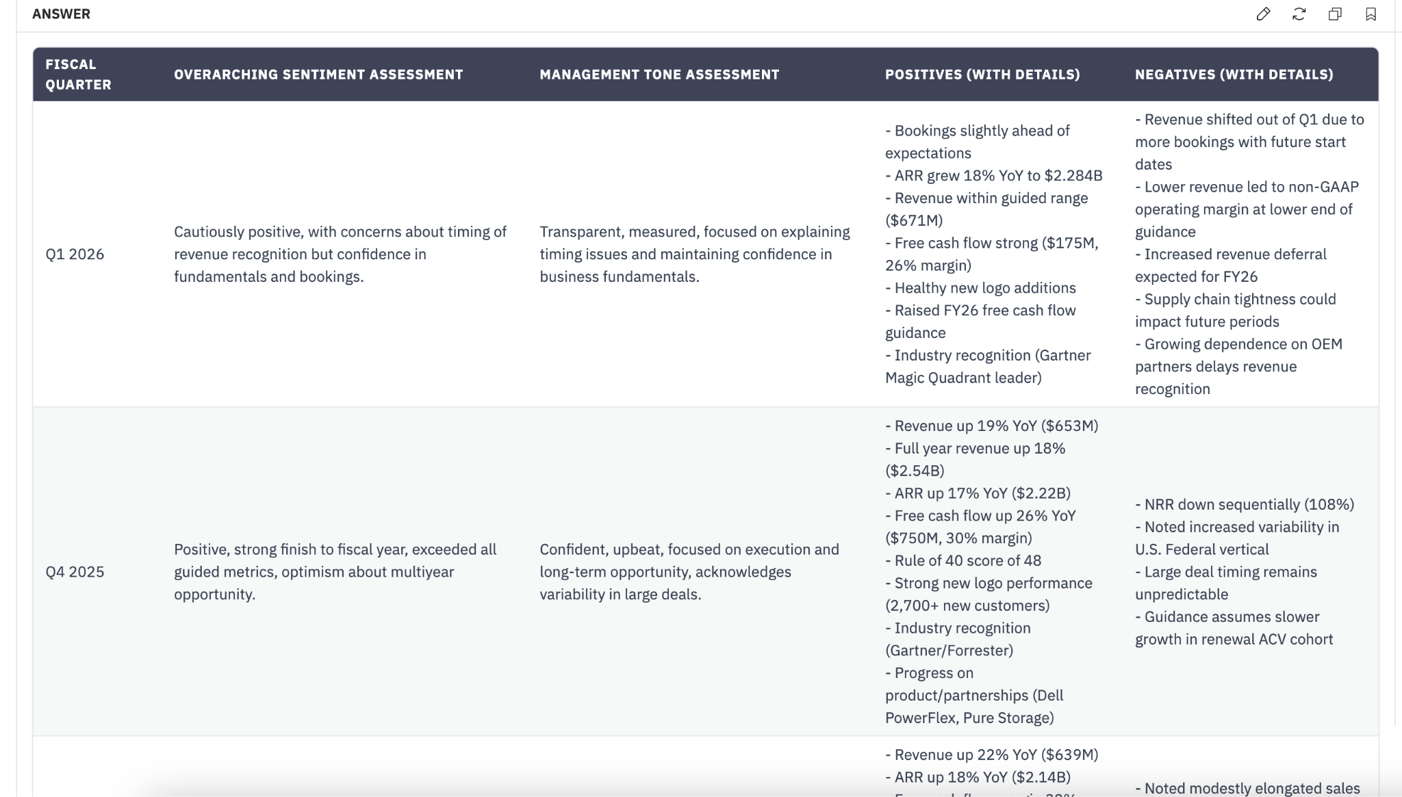Select the Management Tone Assessment column header
The width and height of the screenshot is (1402, 797).
659,75
